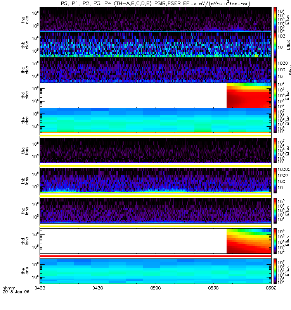Click the 'tha elec' panel label
This screenshot has width=291, height=310.
[25, 20]
